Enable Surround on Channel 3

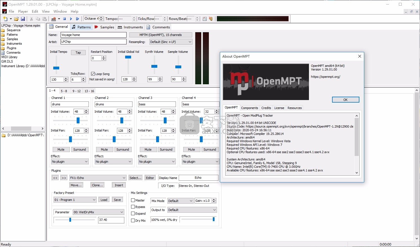[x=166, y=149]
